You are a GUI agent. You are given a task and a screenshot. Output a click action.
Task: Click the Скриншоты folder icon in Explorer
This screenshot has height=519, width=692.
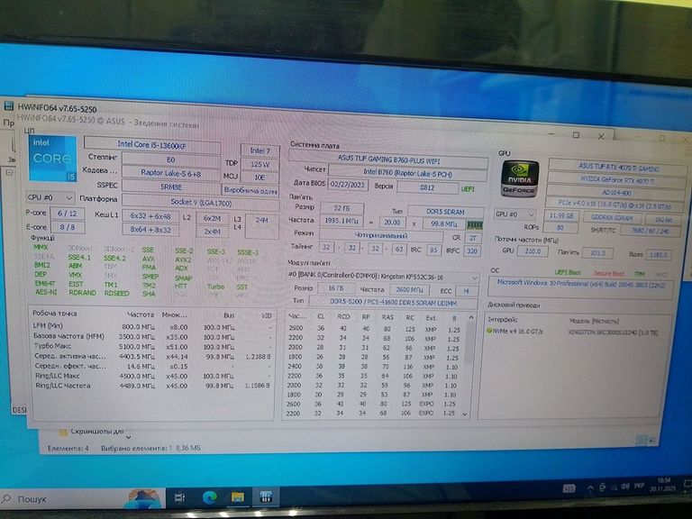pyautogui.click(x=63, y=432)
